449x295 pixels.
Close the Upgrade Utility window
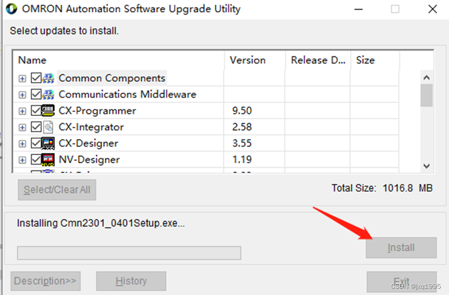pos(433,9)
